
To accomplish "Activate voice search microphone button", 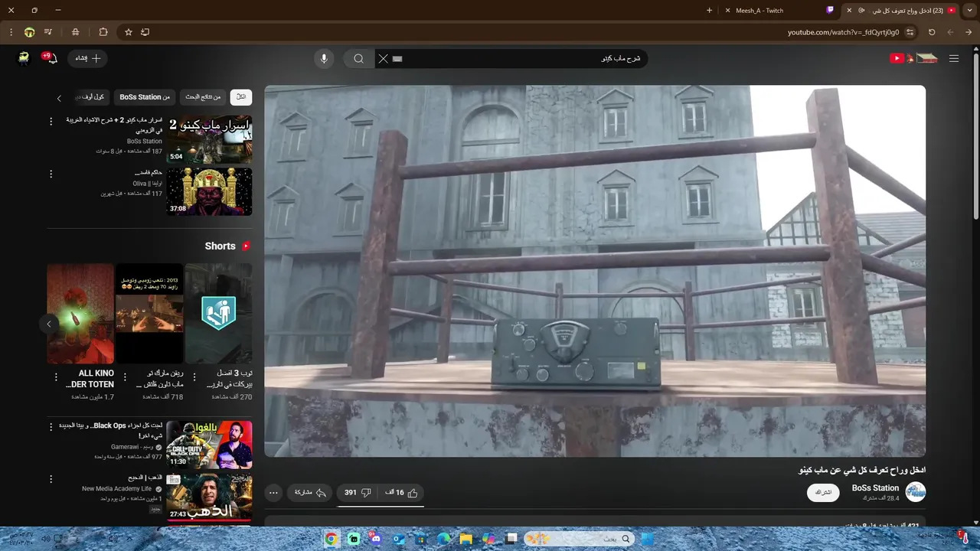I will pyautogui.click(x=324, y=58).
